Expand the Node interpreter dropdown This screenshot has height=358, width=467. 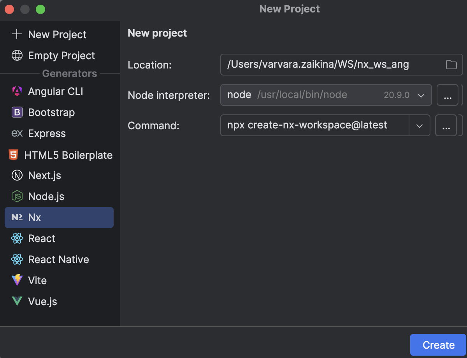point(421,95)
